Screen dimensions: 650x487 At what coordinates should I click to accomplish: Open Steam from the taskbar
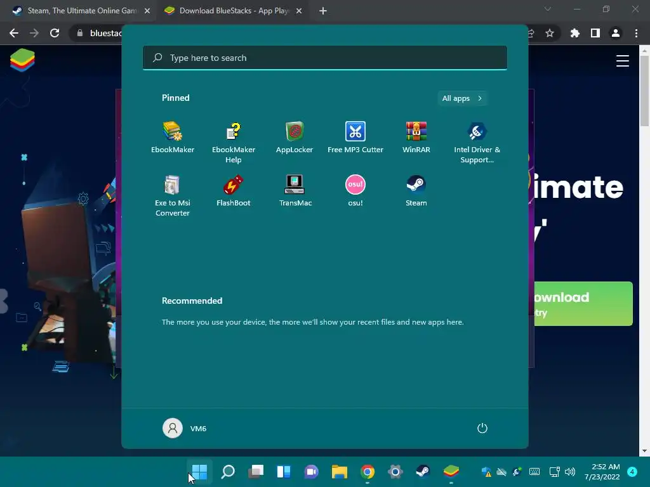pos(423,471)
